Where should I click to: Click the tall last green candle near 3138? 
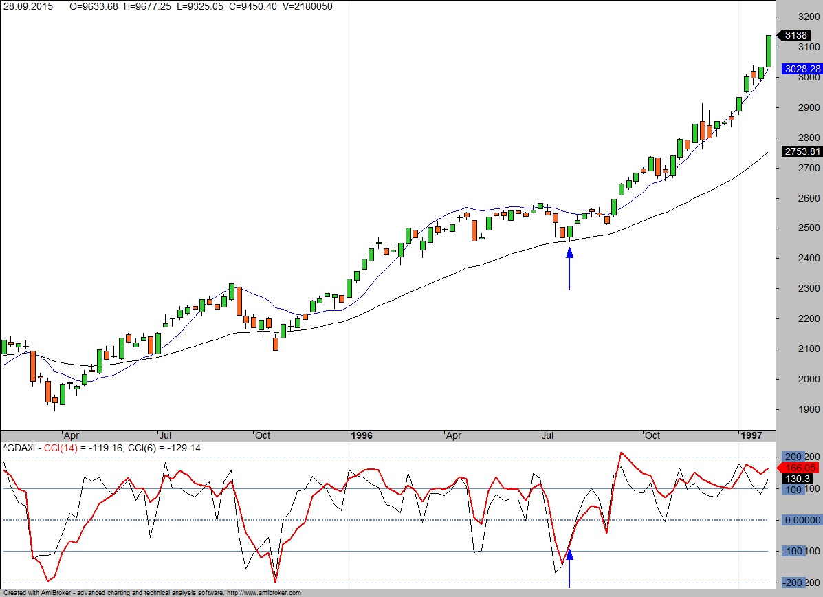(769, 51)
